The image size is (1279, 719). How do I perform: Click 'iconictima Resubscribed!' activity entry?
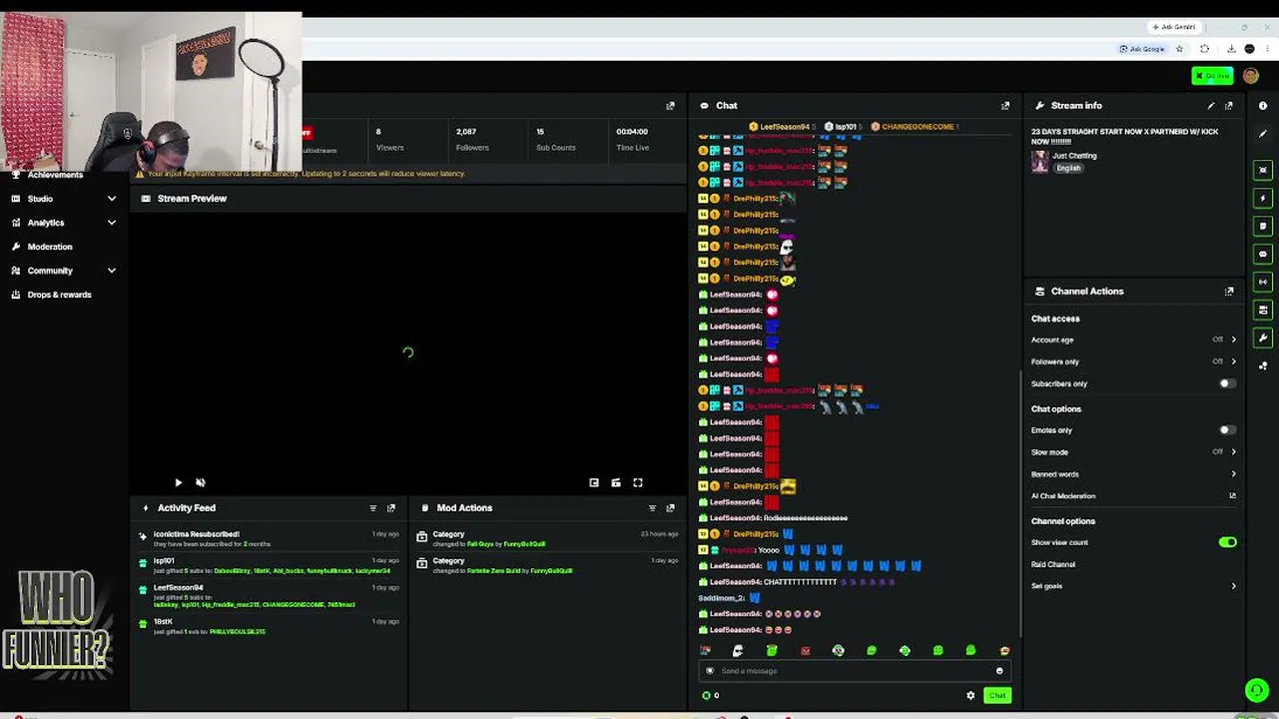[270, 539]
